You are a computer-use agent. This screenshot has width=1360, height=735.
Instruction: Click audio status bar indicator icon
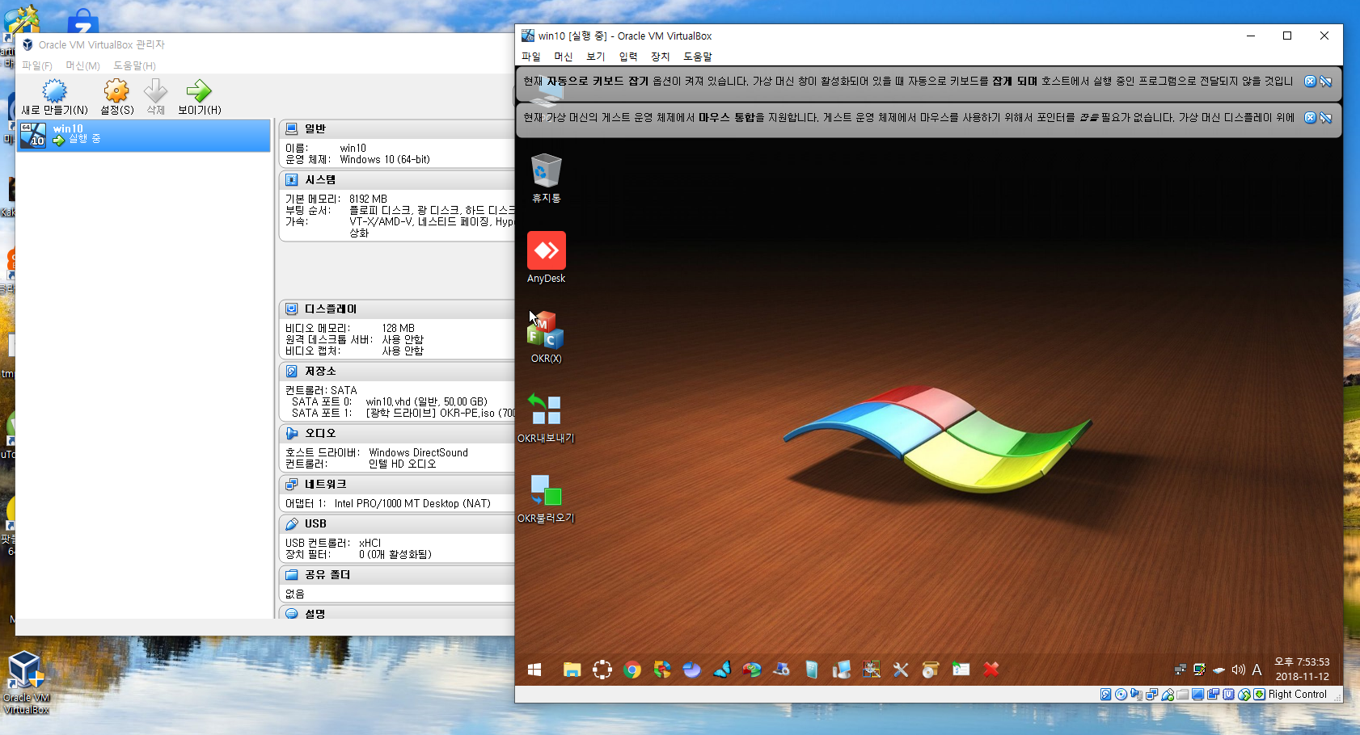1136,695
